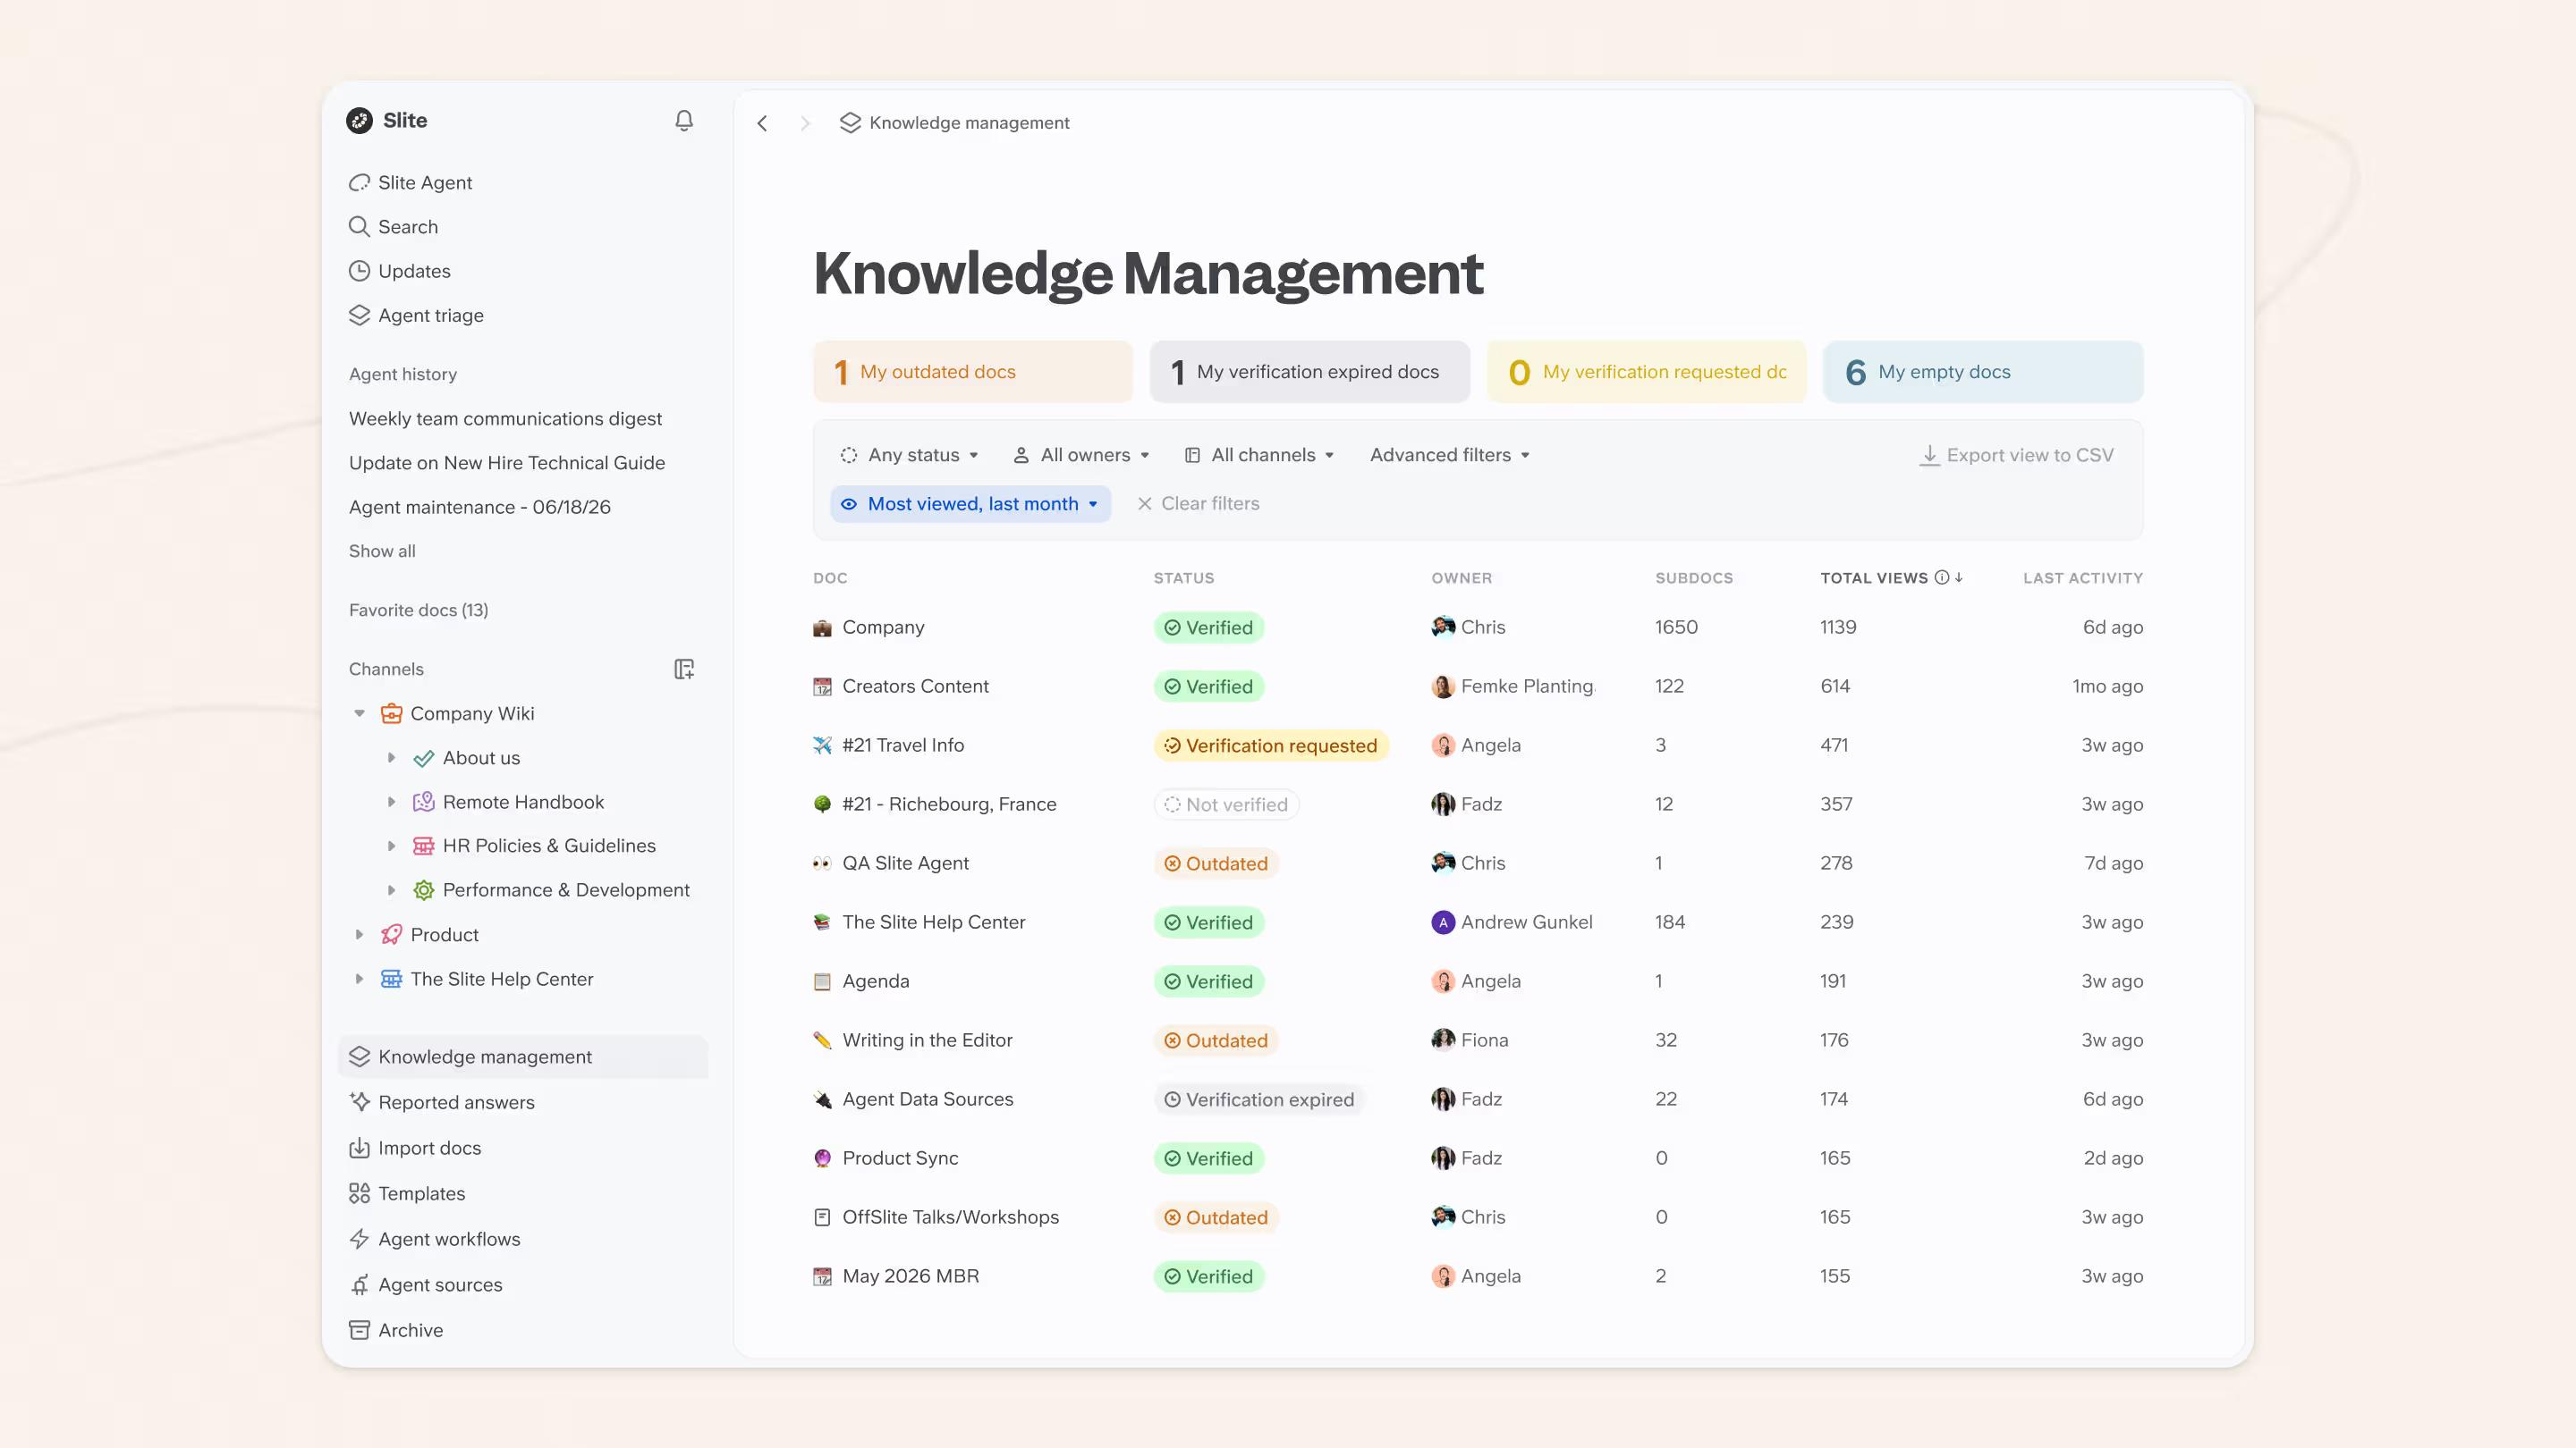Open the Creators Content doc
The width and height of the screenshot is (2576, 1448).
915,686
